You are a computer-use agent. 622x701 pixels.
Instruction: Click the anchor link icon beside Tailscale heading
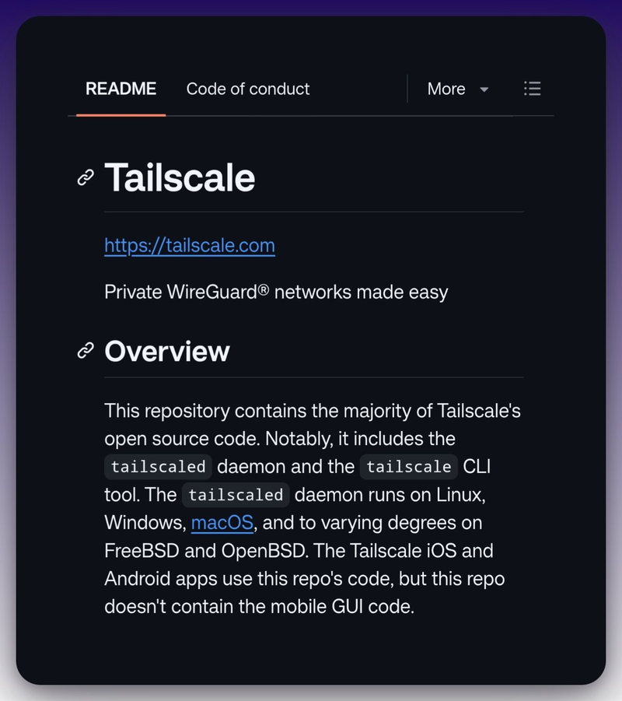coord(86,177)
